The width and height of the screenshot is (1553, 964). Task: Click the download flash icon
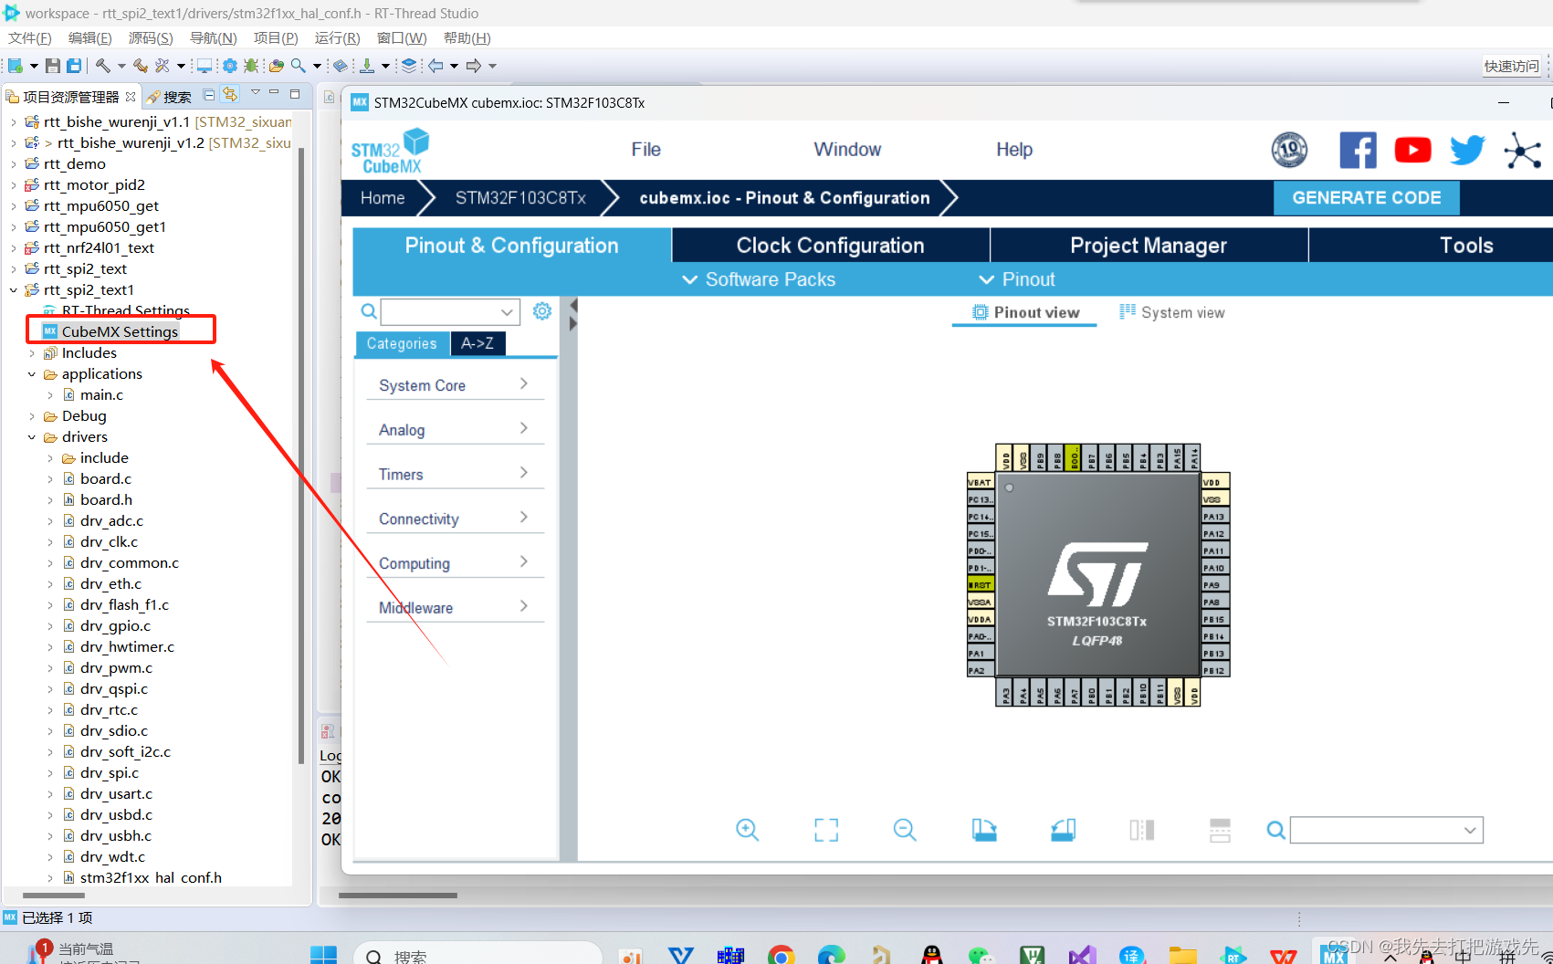367,66
